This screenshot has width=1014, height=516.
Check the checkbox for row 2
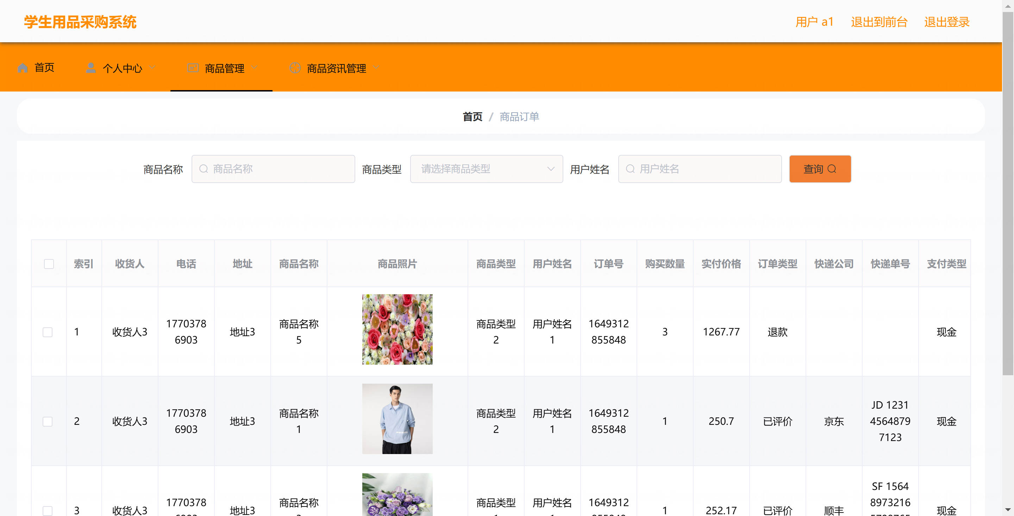tap(48, 421)
